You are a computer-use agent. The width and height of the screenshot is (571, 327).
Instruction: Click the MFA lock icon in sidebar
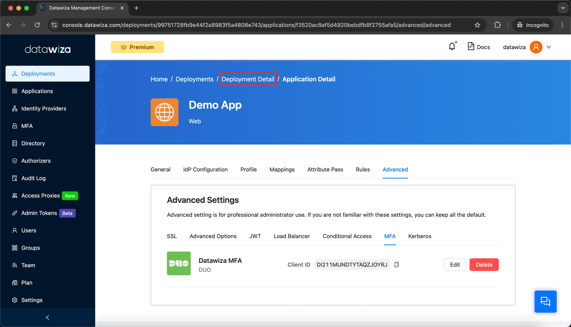point(15,126)
